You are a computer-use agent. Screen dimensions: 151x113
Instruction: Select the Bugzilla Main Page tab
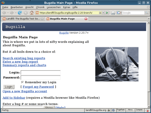click(67, 19)
